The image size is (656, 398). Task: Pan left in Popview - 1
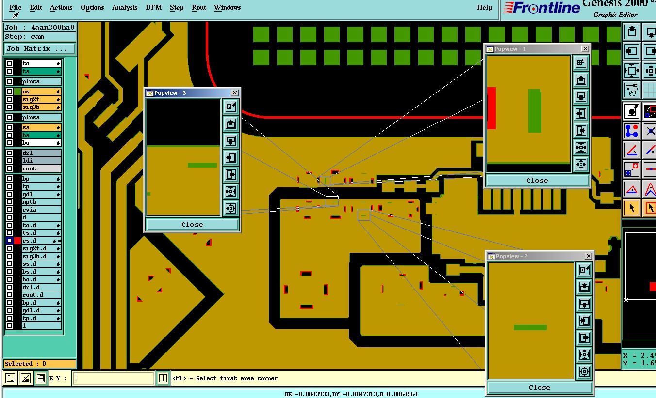pos(581,113)
